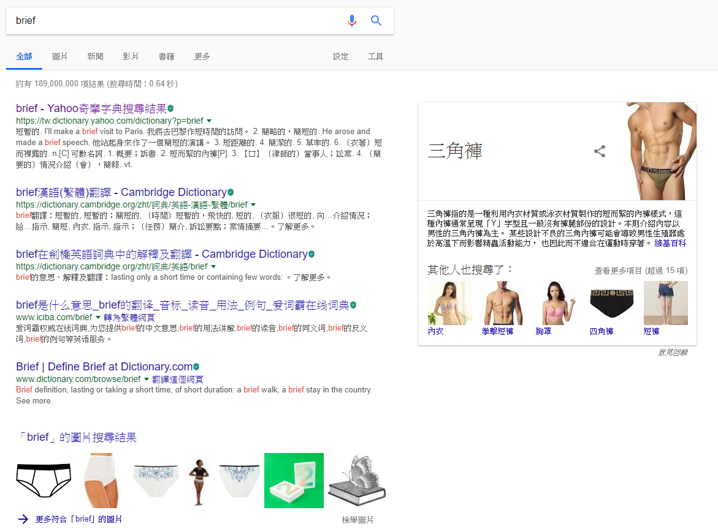Image resolution: width=718 pixels, height=532 pixels.
Task: Click 翻譯這個網頁 link
Action: click(x=178, y=380)
